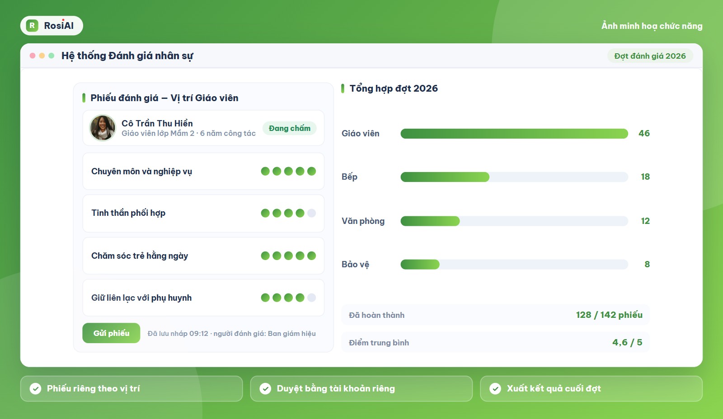
Task: Click the RosiAI green R logo icon
Action: tap(32, 26)
